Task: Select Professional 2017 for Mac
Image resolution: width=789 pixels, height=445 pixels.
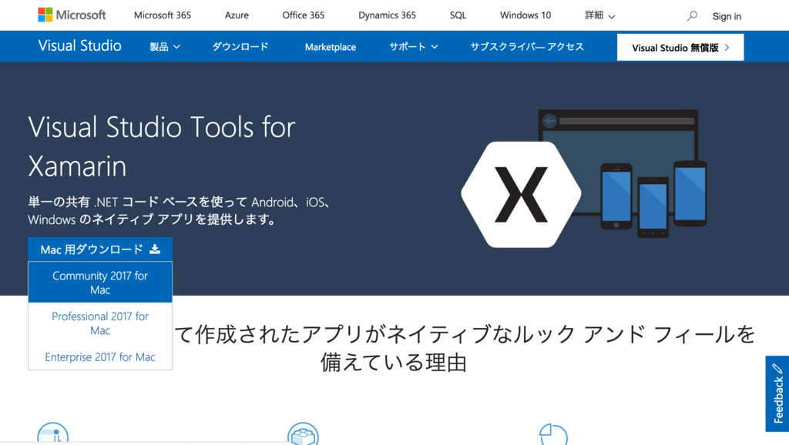Action: click(x=100, y=323)
